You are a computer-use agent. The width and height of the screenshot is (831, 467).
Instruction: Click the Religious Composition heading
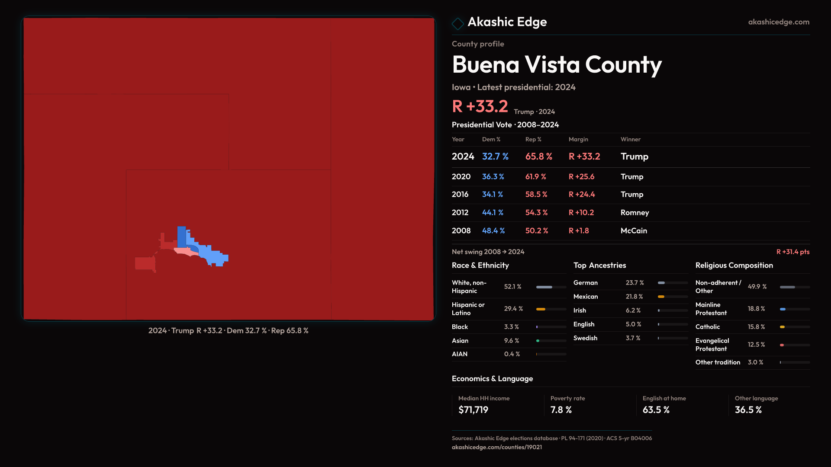734,265
